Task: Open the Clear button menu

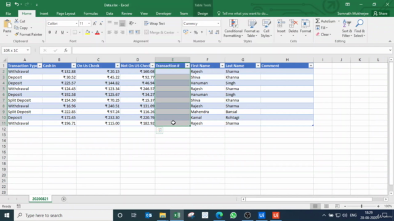Action: pos(323,34)
